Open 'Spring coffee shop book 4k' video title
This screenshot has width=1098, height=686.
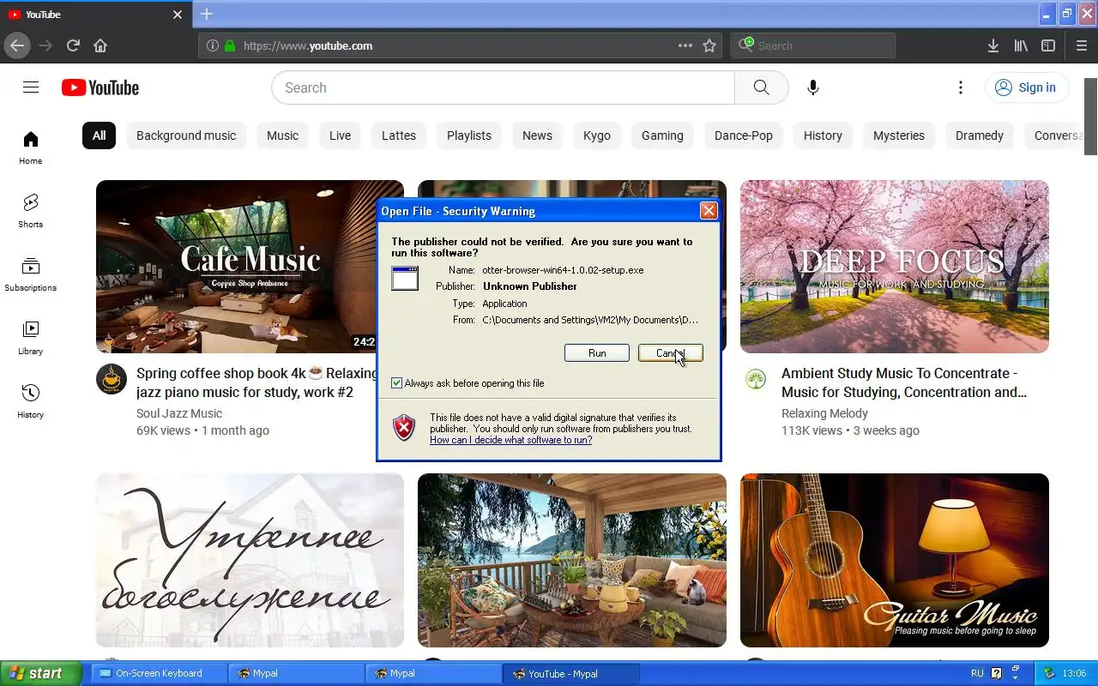pyautogui.click(x=256, y=382)
